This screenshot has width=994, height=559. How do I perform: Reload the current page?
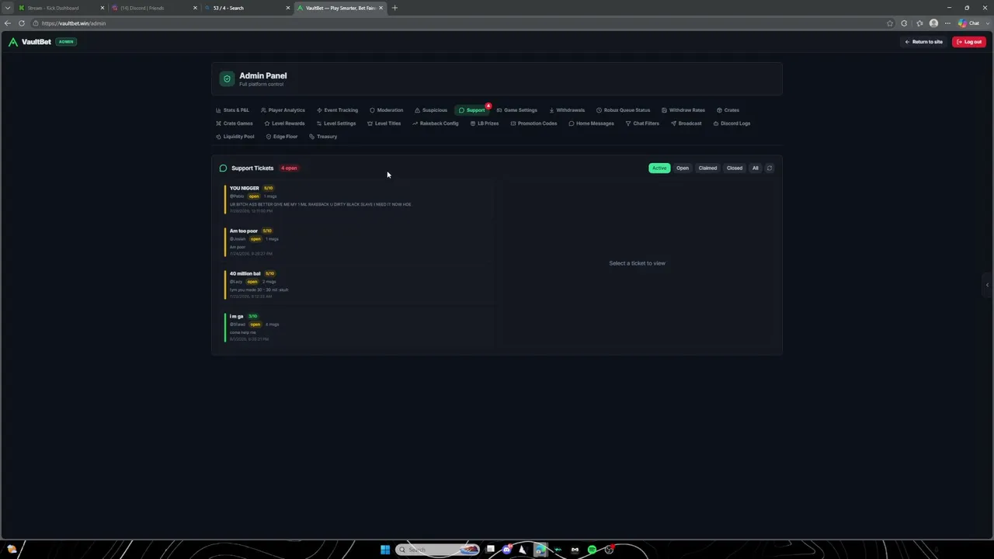coord(22,23)
